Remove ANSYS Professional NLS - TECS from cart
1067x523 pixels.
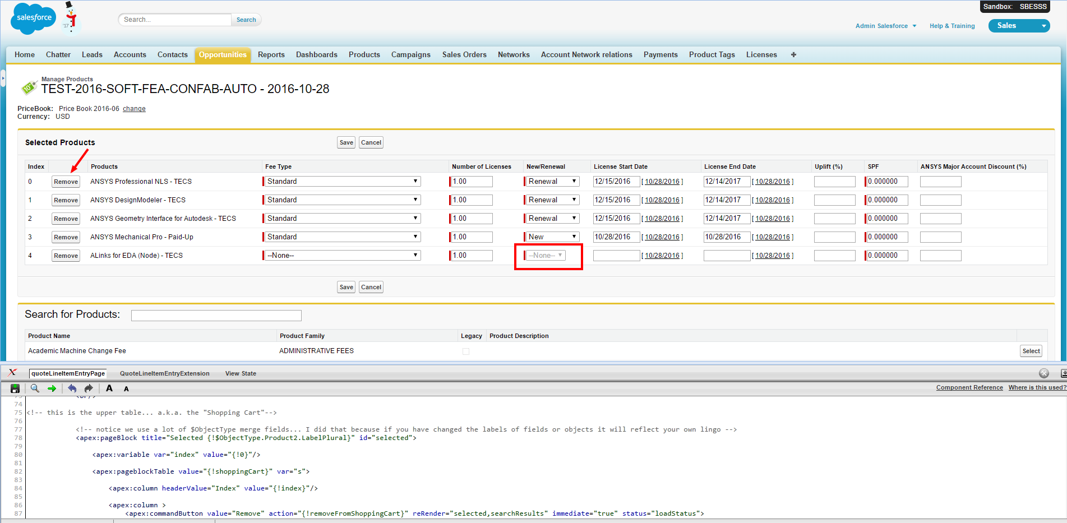(66, 182)
